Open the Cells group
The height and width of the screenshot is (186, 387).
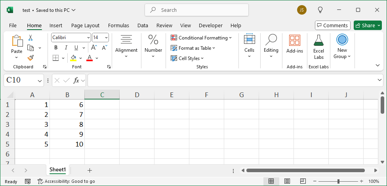point(249,47)
